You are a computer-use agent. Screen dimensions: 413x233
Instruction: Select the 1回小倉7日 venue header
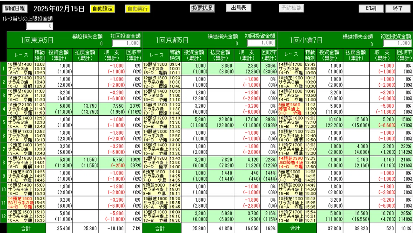pos(307,40)
